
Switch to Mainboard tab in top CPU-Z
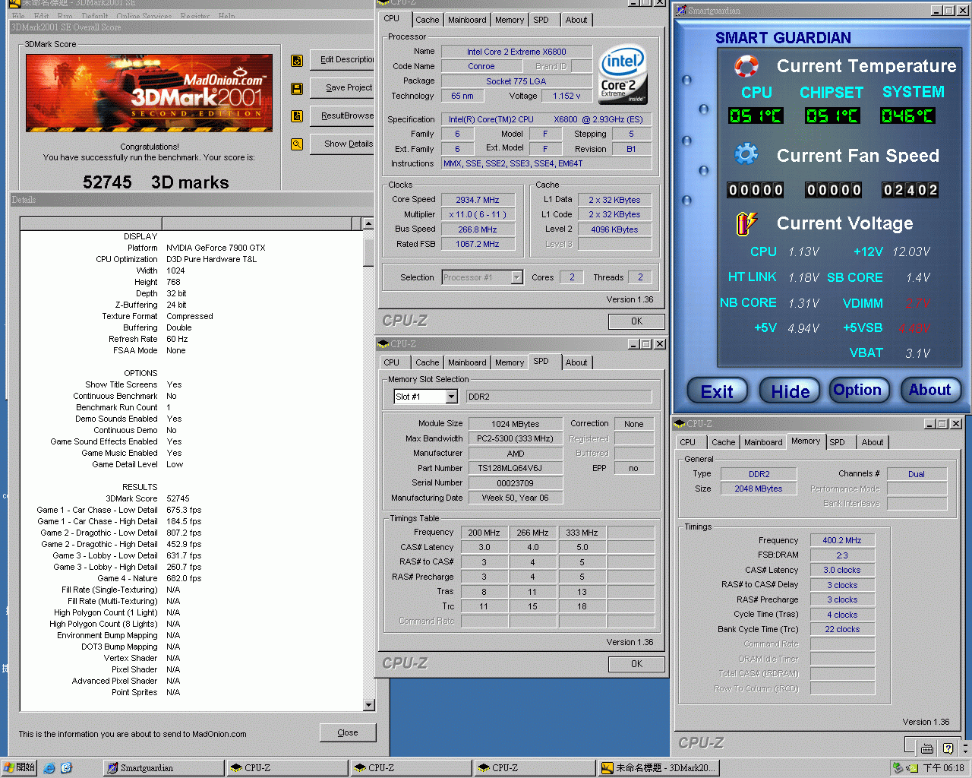(467, 20)
